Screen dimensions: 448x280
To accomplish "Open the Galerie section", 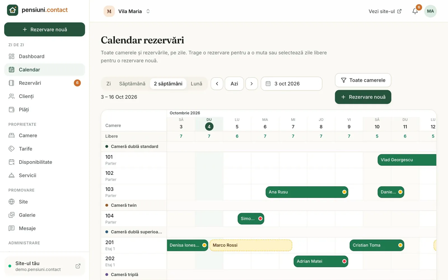I will pyautogui.click(x=45, y=215).
